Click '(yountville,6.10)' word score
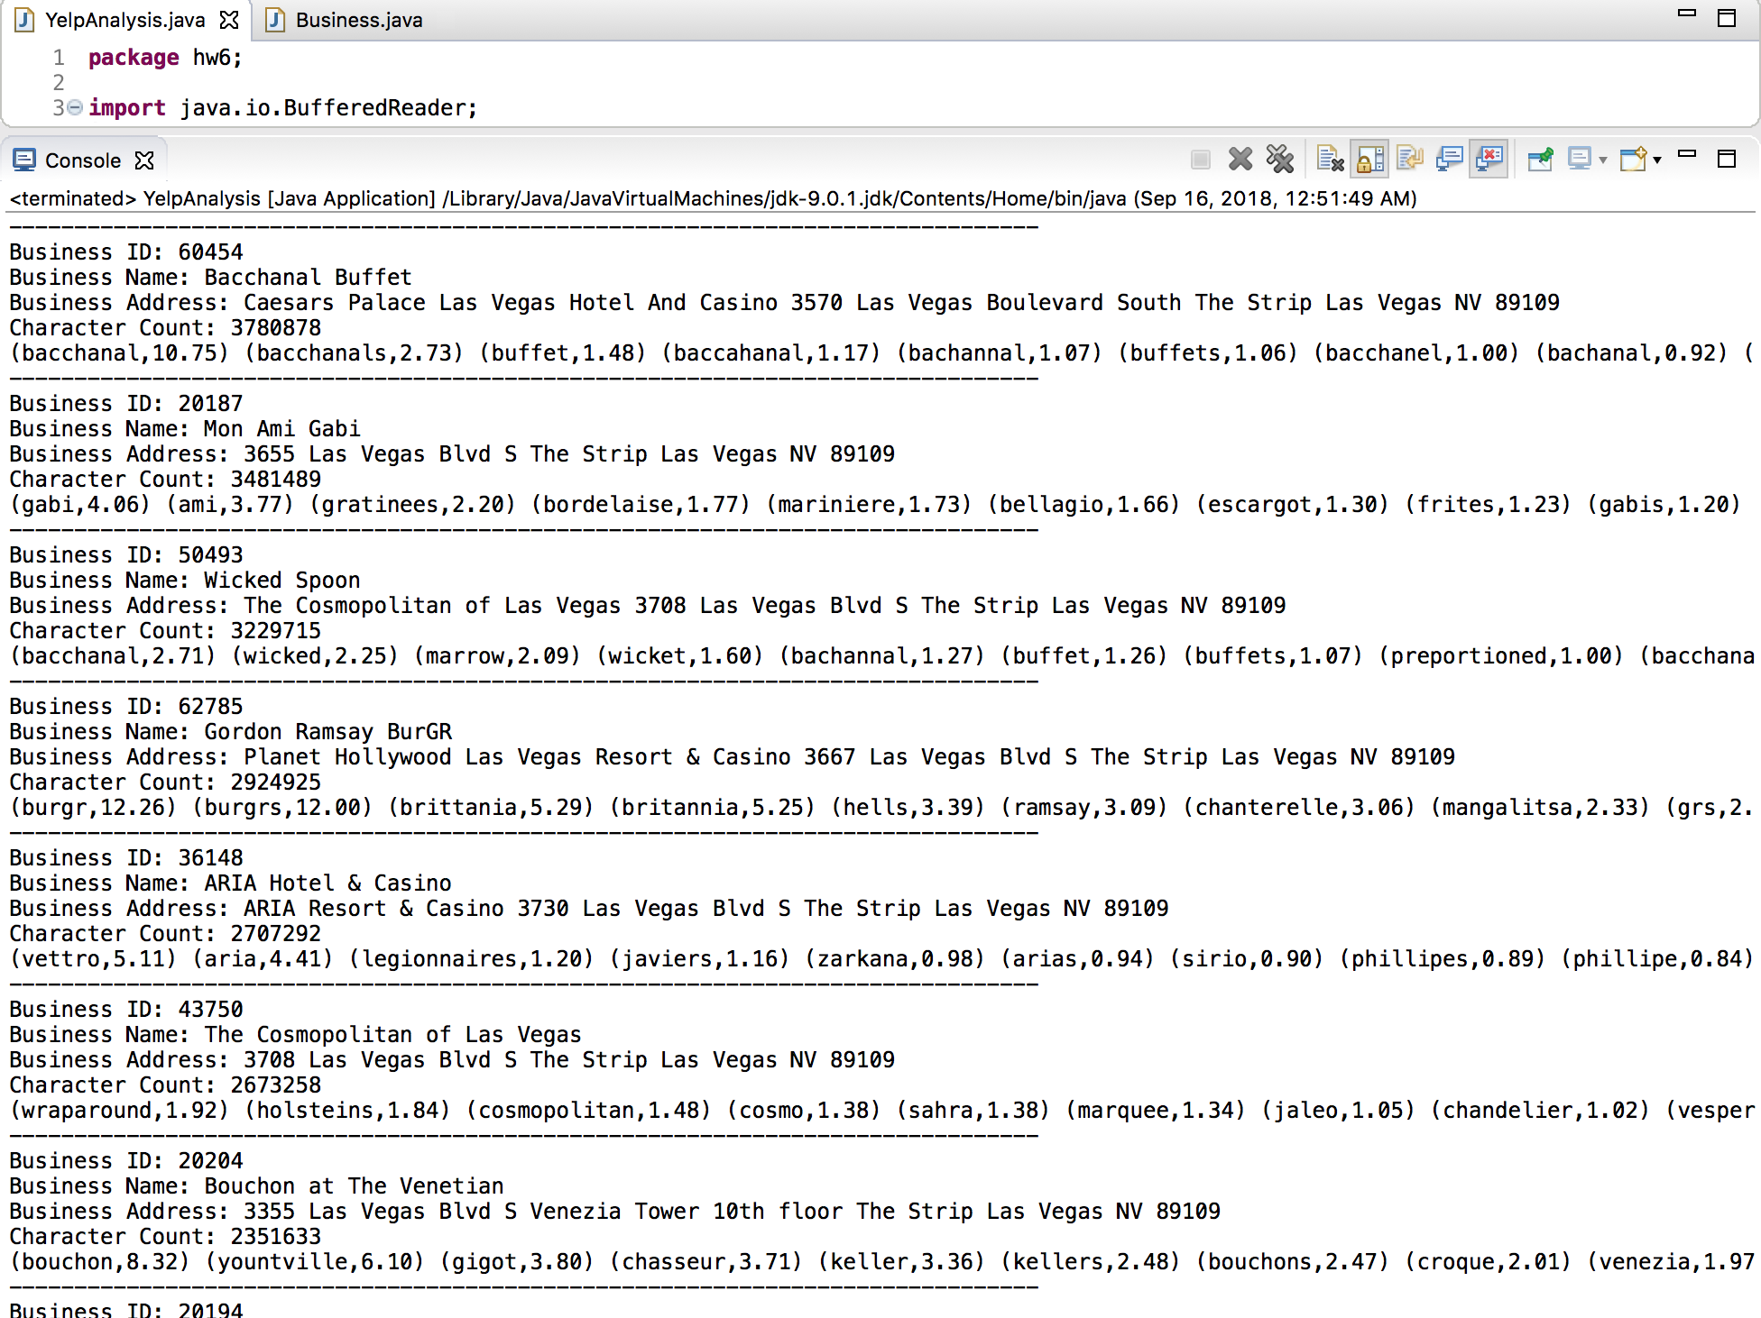This screenshot has width=1761, height=1318. (x=315, y=1261)
